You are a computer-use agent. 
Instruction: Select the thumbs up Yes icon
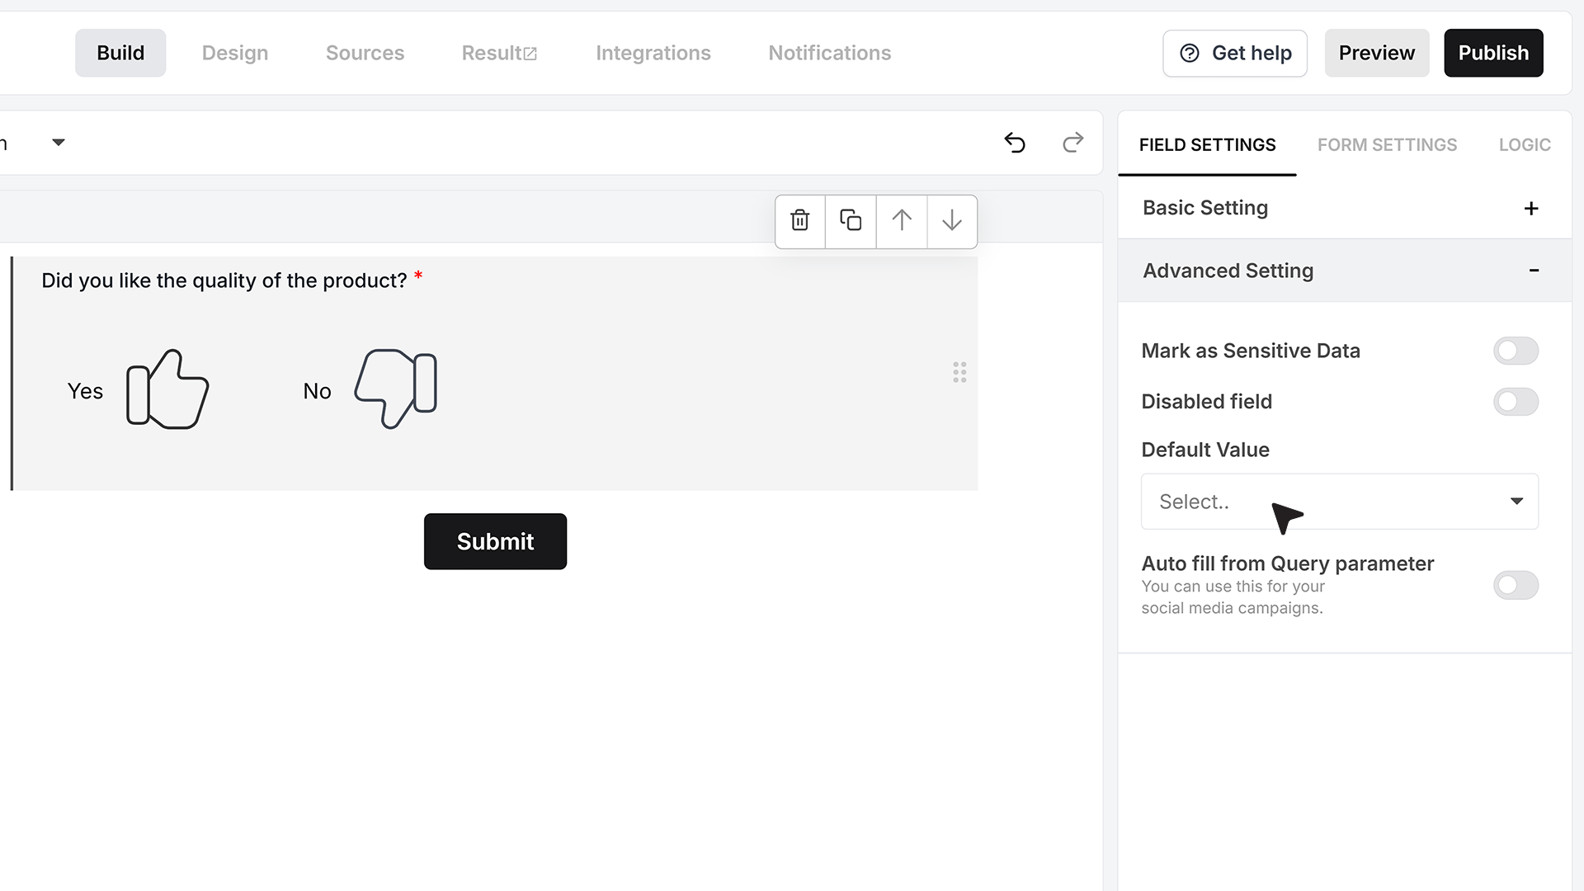coord(167,389)
